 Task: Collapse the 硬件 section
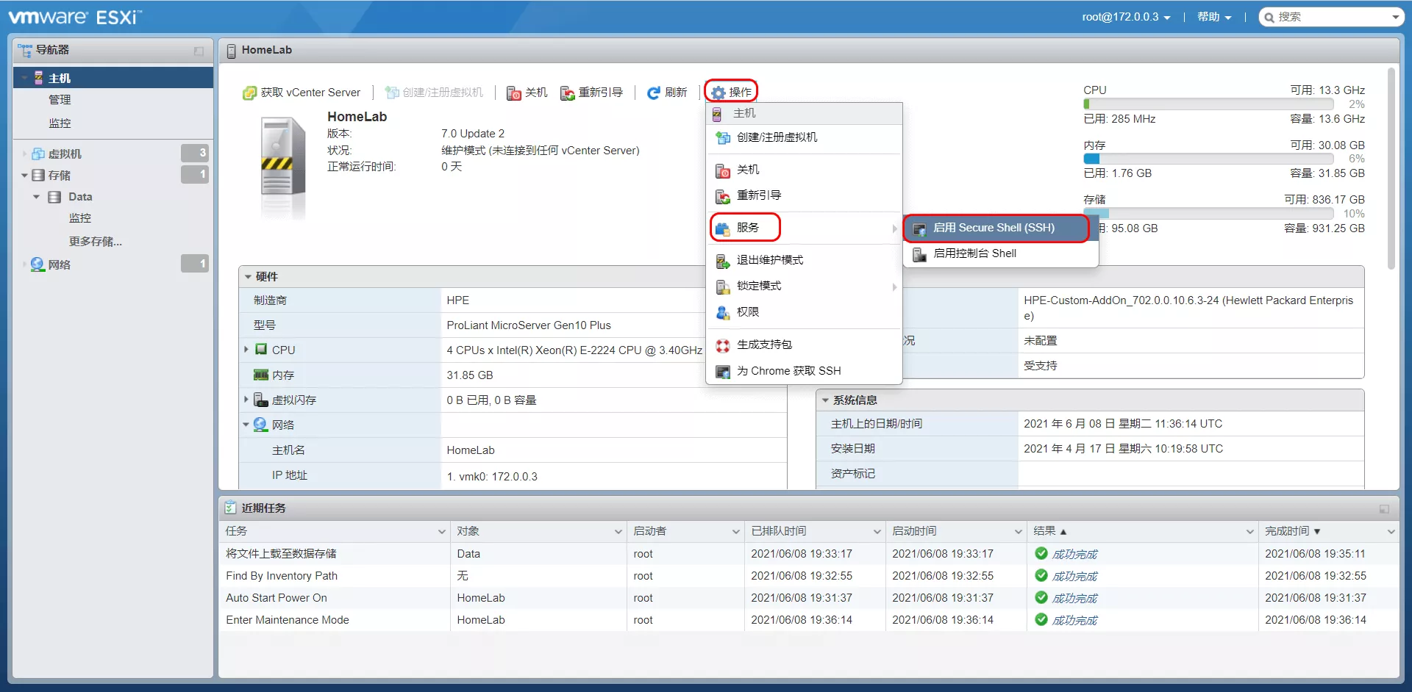pos(249,277)
